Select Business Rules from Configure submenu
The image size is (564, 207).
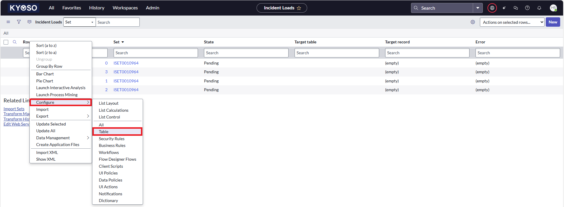tap(112, 145)
